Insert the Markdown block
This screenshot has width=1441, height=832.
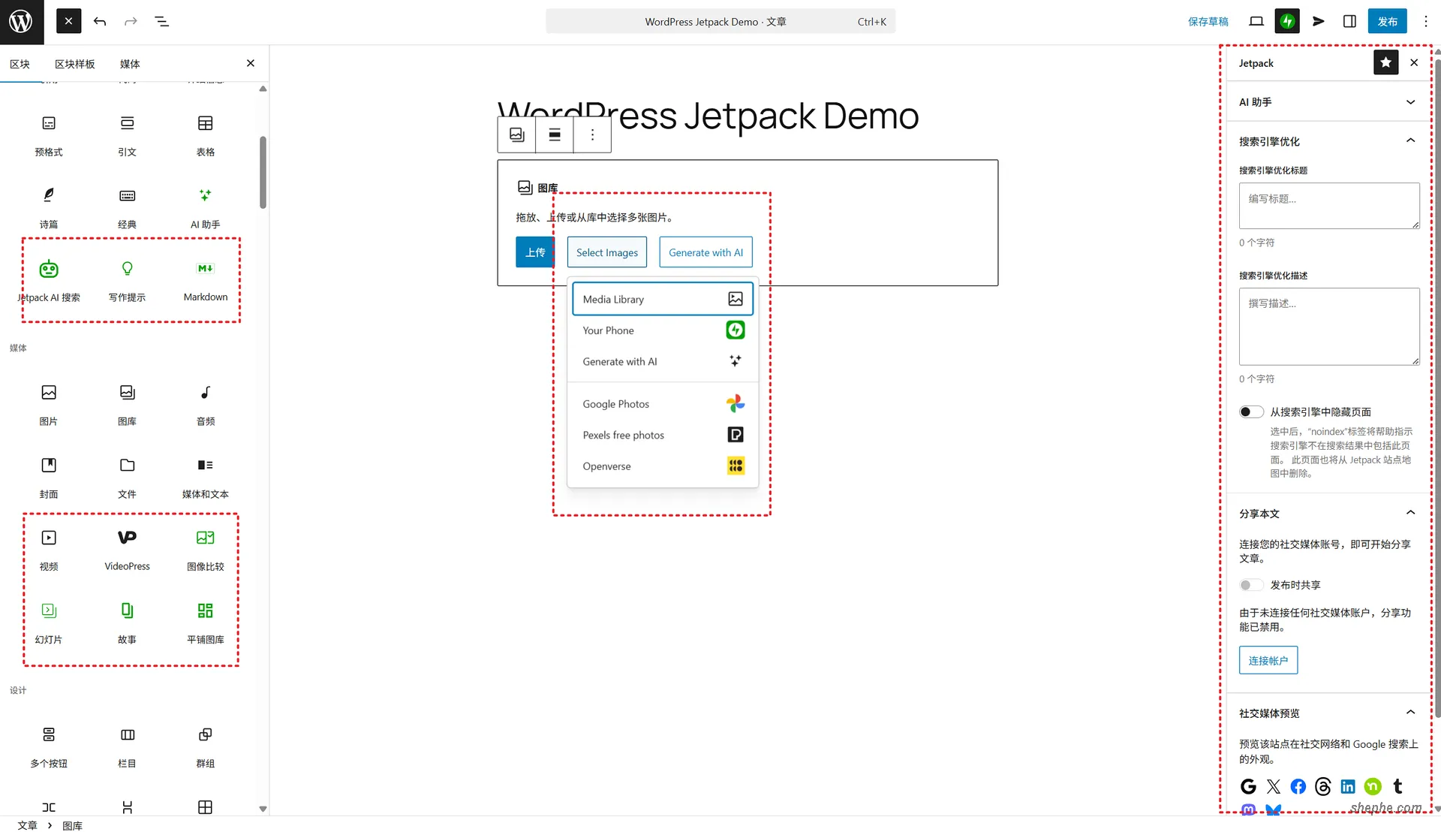[205, 278]
